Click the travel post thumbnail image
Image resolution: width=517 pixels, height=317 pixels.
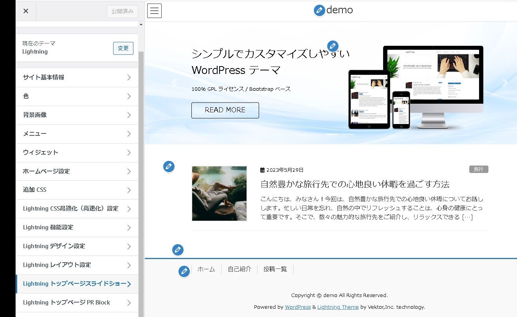click(x=219, y=193)
